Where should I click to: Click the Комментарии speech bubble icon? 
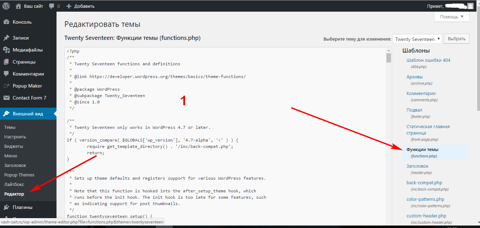[6, 74]
